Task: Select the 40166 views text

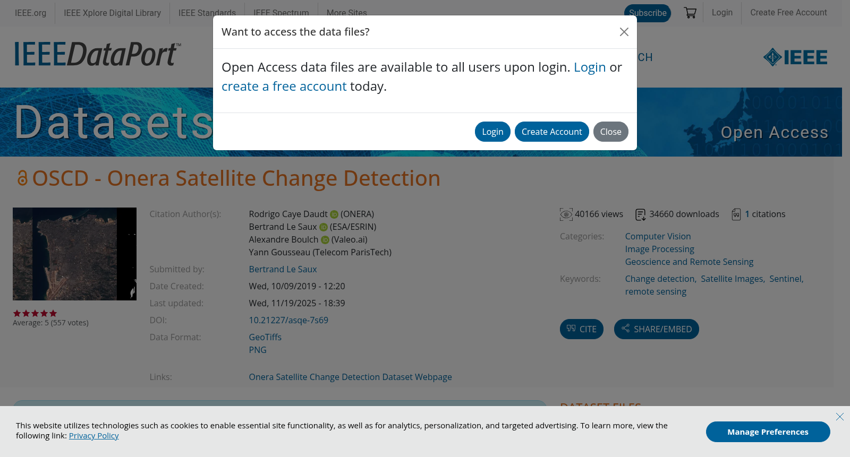Action: tap(599, 214)
